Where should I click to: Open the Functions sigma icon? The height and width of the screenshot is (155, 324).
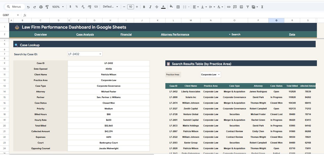tap(262, 7)
